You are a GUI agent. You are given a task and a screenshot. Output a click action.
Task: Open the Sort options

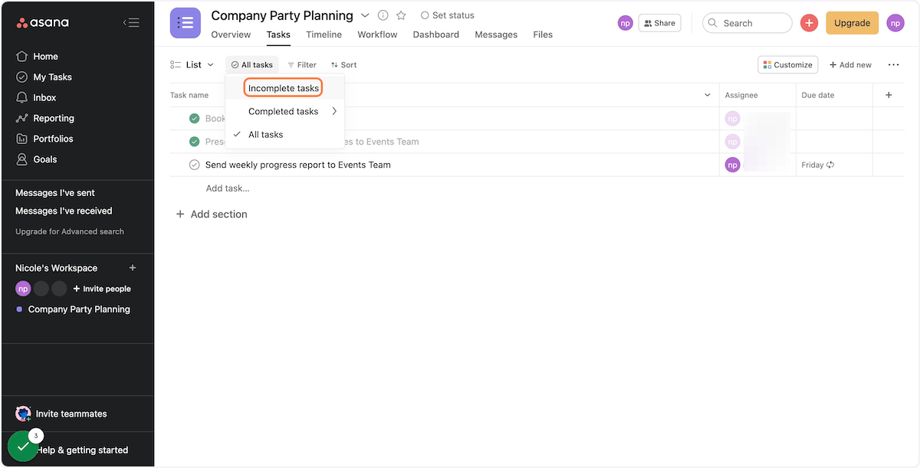tap(343, 65)
